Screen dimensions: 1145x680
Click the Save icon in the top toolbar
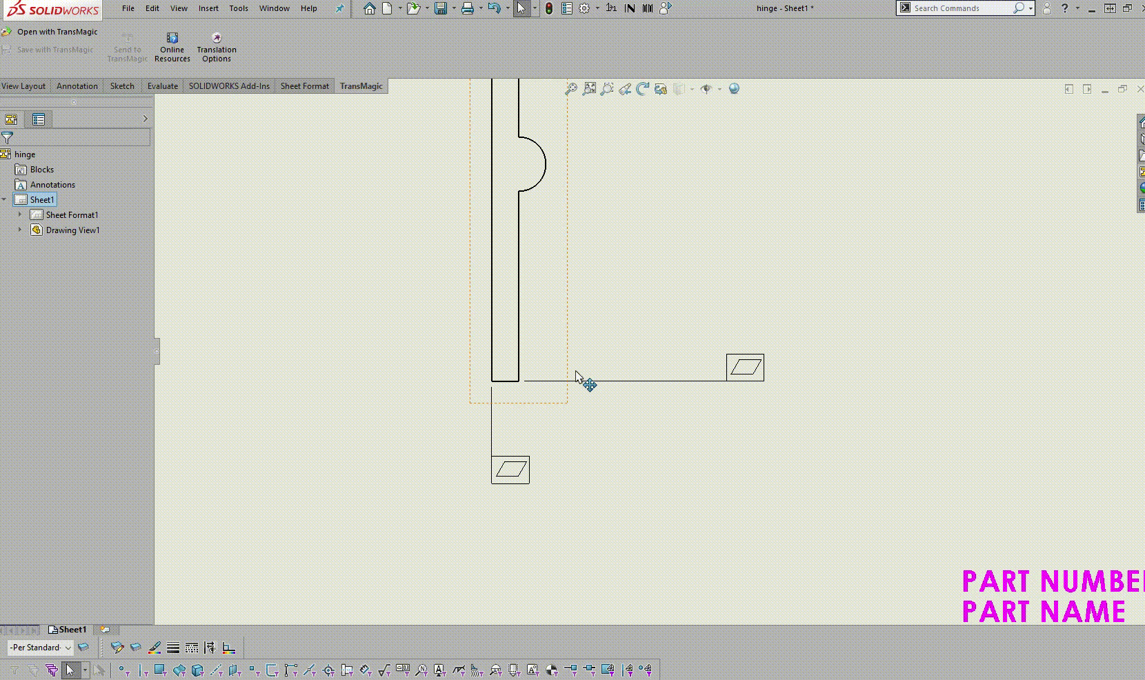point(440,8)
